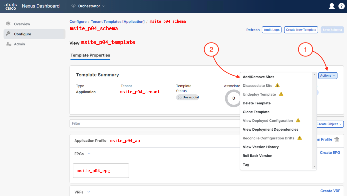Viewport: 347px width, 196px height.
Task: Click the Cisco logo icon
Action: [x=11, y=6]
